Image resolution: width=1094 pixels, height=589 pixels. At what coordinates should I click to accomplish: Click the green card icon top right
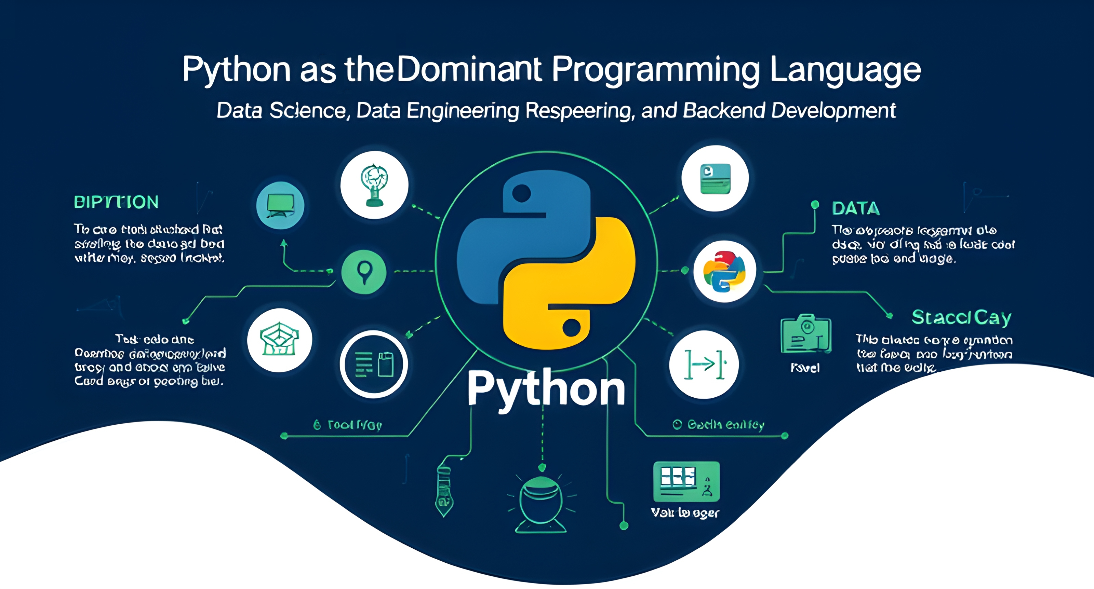715,178
